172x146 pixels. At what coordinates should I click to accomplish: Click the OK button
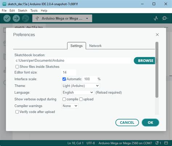[x=150, y=122]
